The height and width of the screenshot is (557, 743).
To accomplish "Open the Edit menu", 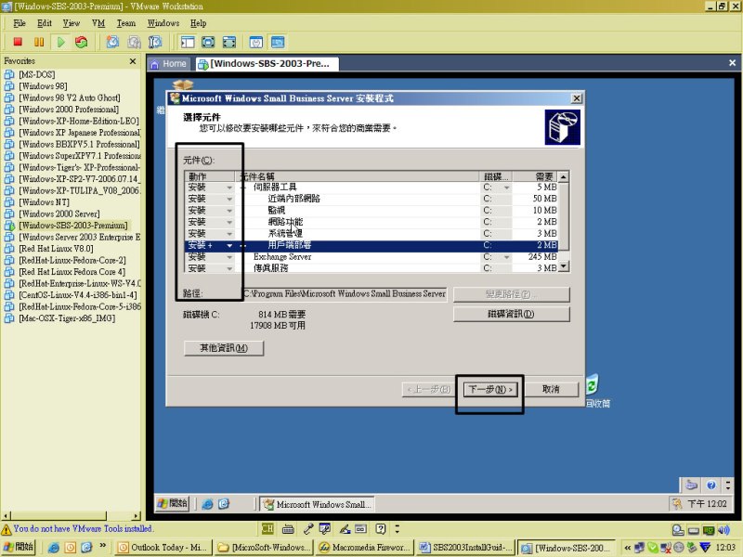I will (45, 23).
